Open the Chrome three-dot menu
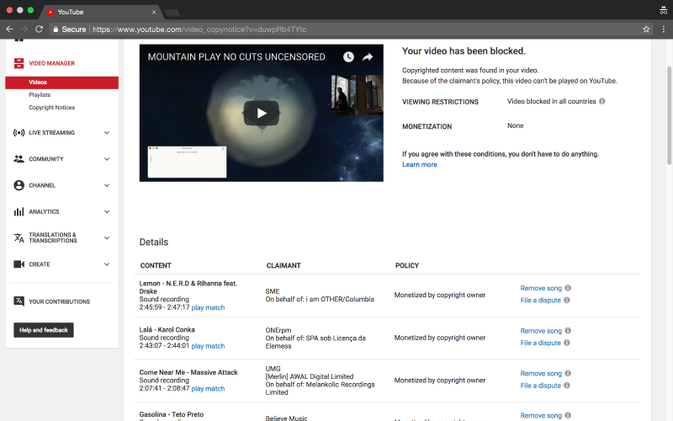 coord(664,29)
